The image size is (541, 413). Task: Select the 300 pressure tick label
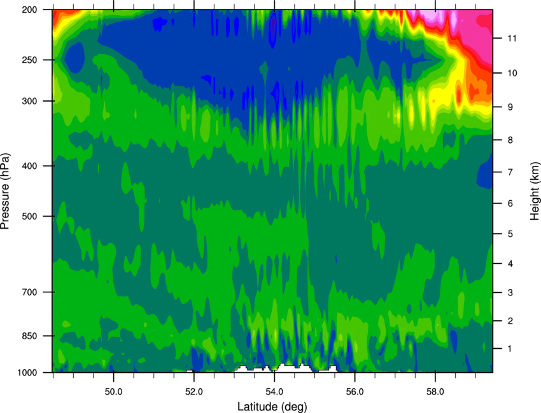click(x=29, y=101)
